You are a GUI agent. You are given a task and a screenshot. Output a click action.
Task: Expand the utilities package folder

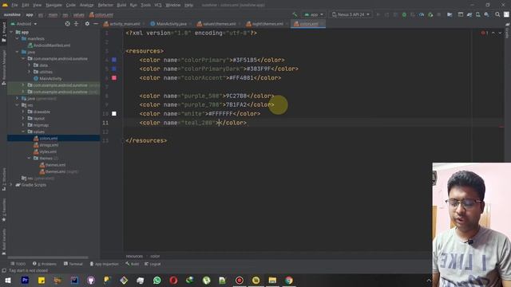click(x=29, y=72)
